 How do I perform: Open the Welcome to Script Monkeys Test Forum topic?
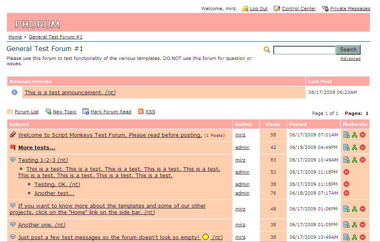point(110,135)
